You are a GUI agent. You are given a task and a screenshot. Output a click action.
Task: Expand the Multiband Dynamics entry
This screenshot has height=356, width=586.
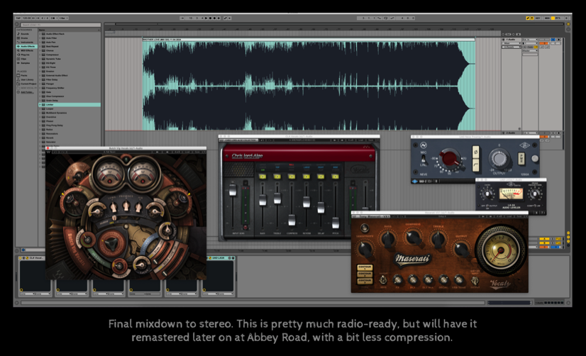click(x=40, y=113)
